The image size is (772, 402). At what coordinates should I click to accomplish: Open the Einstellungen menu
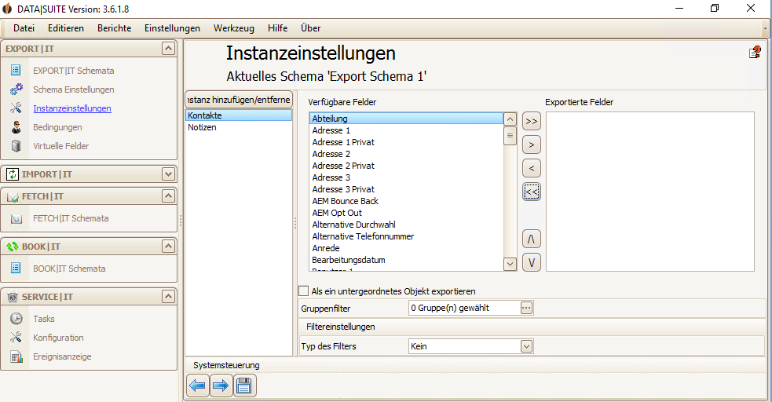point(172,28)
